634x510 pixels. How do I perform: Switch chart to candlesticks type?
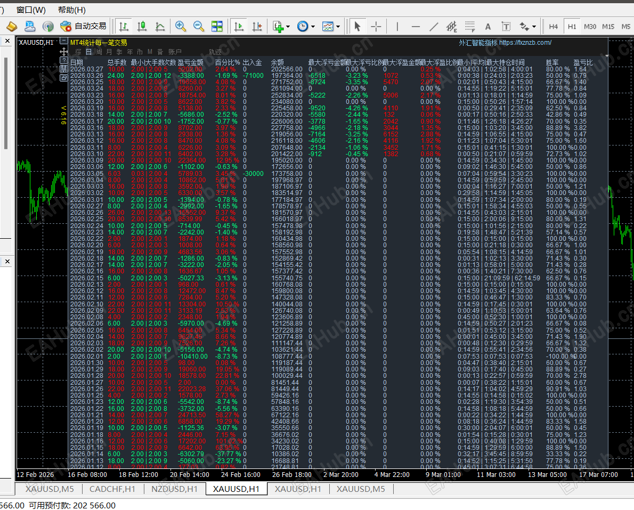(x=142, y=26)
